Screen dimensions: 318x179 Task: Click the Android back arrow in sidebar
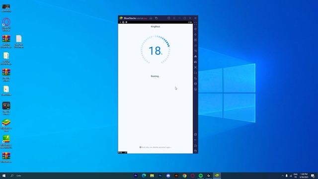pos(195,140)
